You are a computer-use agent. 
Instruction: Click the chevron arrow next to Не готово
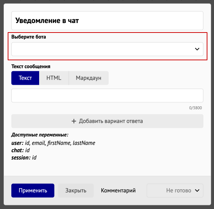point(197,190)
